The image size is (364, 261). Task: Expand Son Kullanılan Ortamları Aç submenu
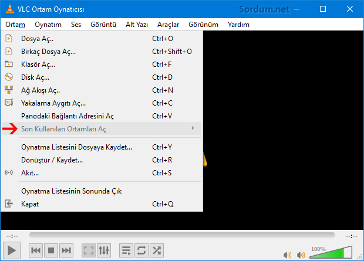tap(102, 129)
